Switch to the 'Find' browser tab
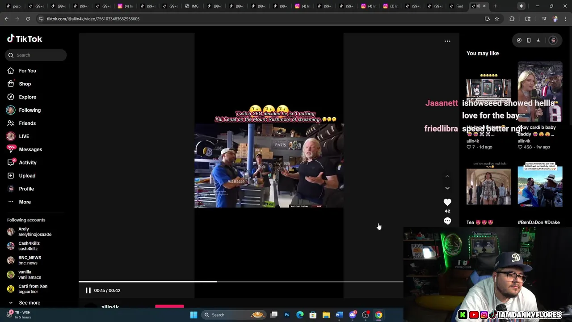Image resolution: width=572 pixels, height=322 pixels. point(456,6)
